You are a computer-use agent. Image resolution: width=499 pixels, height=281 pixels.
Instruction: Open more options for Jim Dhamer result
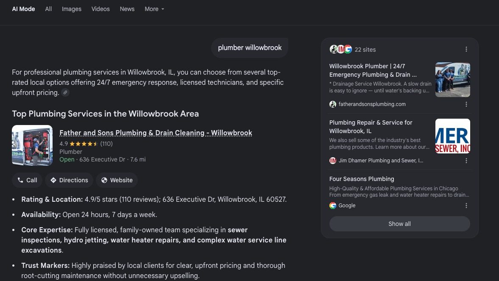coord(466,161)
